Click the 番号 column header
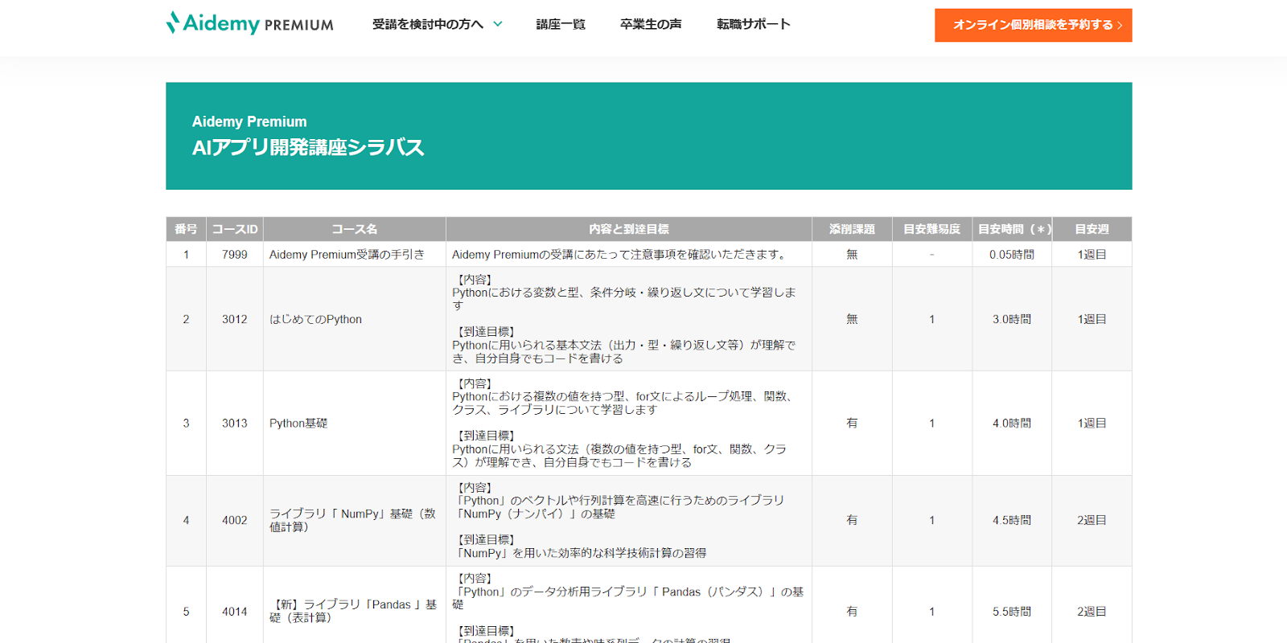Screen dimensions: 1287x643 186,229
